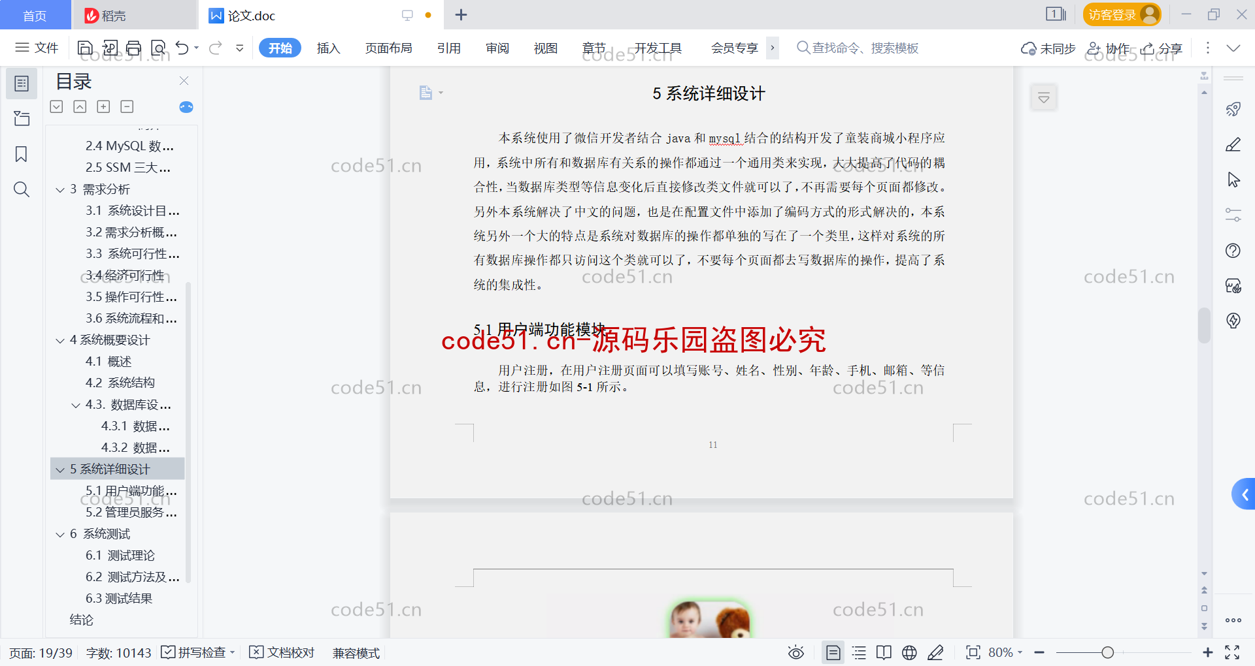This screenshot has height=666, width=1255.
Task: Open the three dots more options menu
Action: 1207,48
